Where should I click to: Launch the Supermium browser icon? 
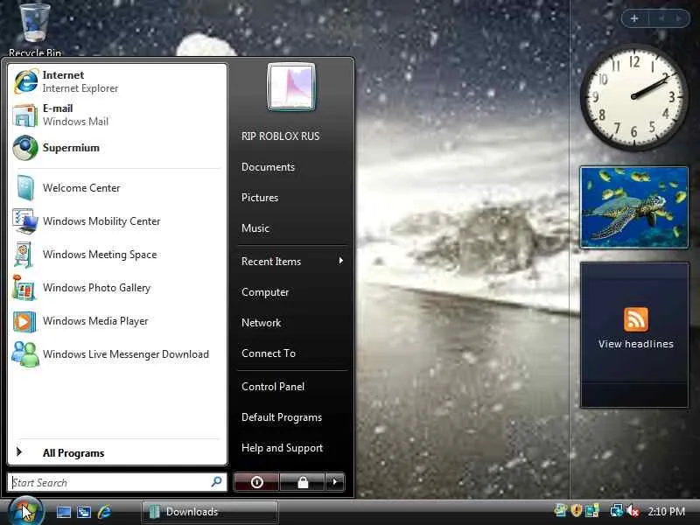click(x=25, y=148)
